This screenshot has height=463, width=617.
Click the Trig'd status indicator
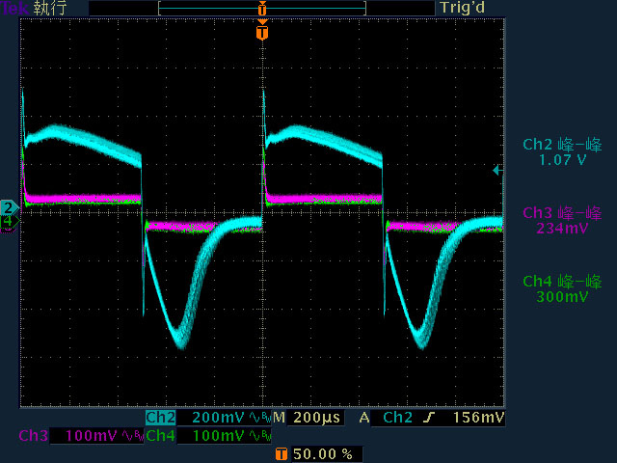tap(463, 8)
